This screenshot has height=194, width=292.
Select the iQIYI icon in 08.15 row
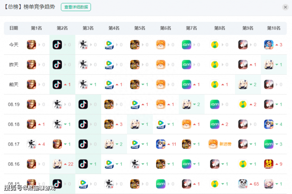(161, 184)
